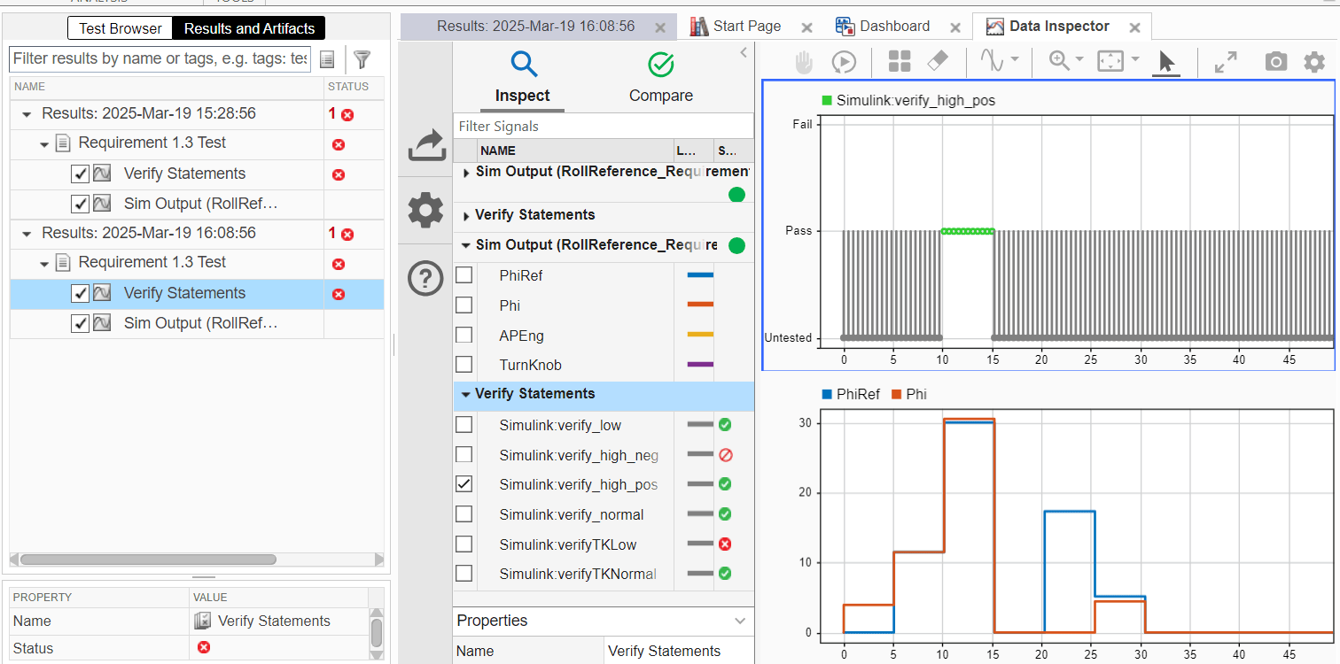Close the Dashboard tab

pyautogui.click(x=954, y=27)
